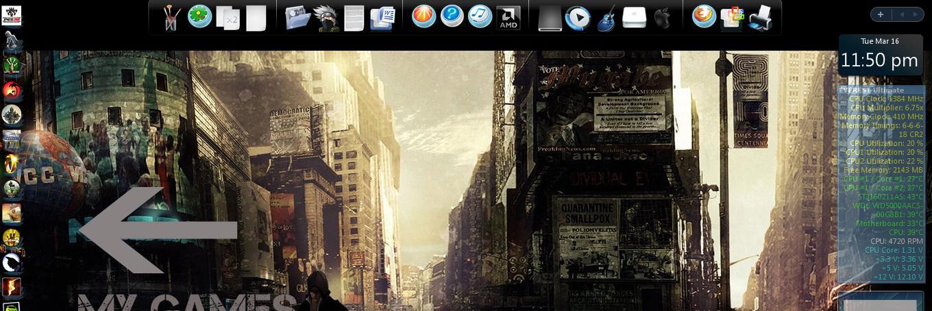Launch the blue music note iTunes icon
The width and height of the screenshot is (932, 311).
[480, 16]
